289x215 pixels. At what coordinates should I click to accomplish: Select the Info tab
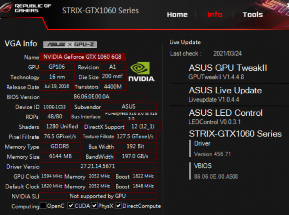pos(215,14)
